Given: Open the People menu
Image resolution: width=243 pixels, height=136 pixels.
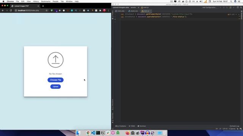Looking at the screenshot, I should tap(55, 2).
